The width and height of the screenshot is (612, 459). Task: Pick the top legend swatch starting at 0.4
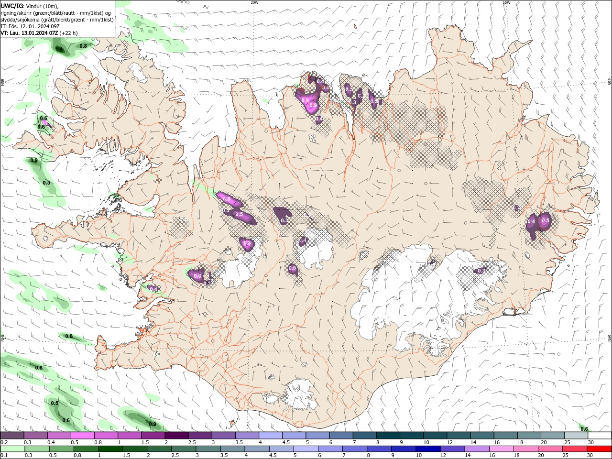point(59,436)
